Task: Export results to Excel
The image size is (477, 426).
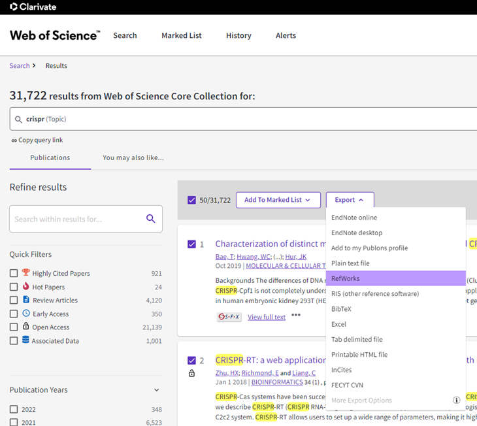Action: [x=396, y=324]
